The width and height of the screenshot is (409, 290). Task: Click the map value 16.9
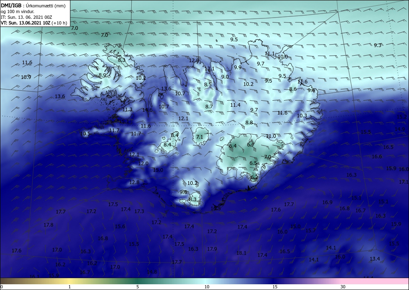click(x=327, y=202)
